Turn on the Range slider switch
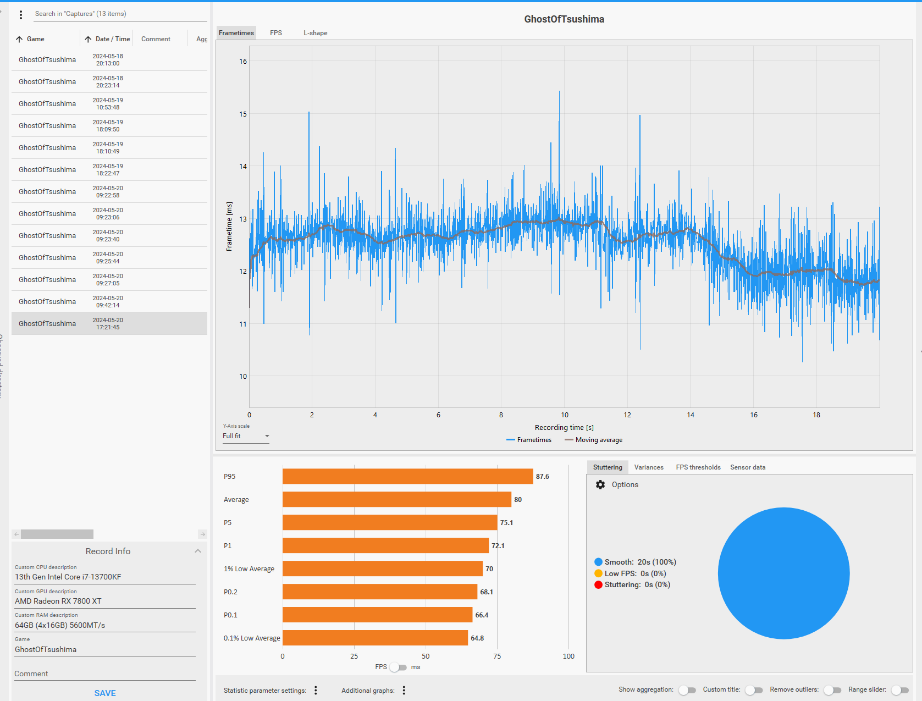This screenshot has width=922, height=701. click(x=900, y=690)
